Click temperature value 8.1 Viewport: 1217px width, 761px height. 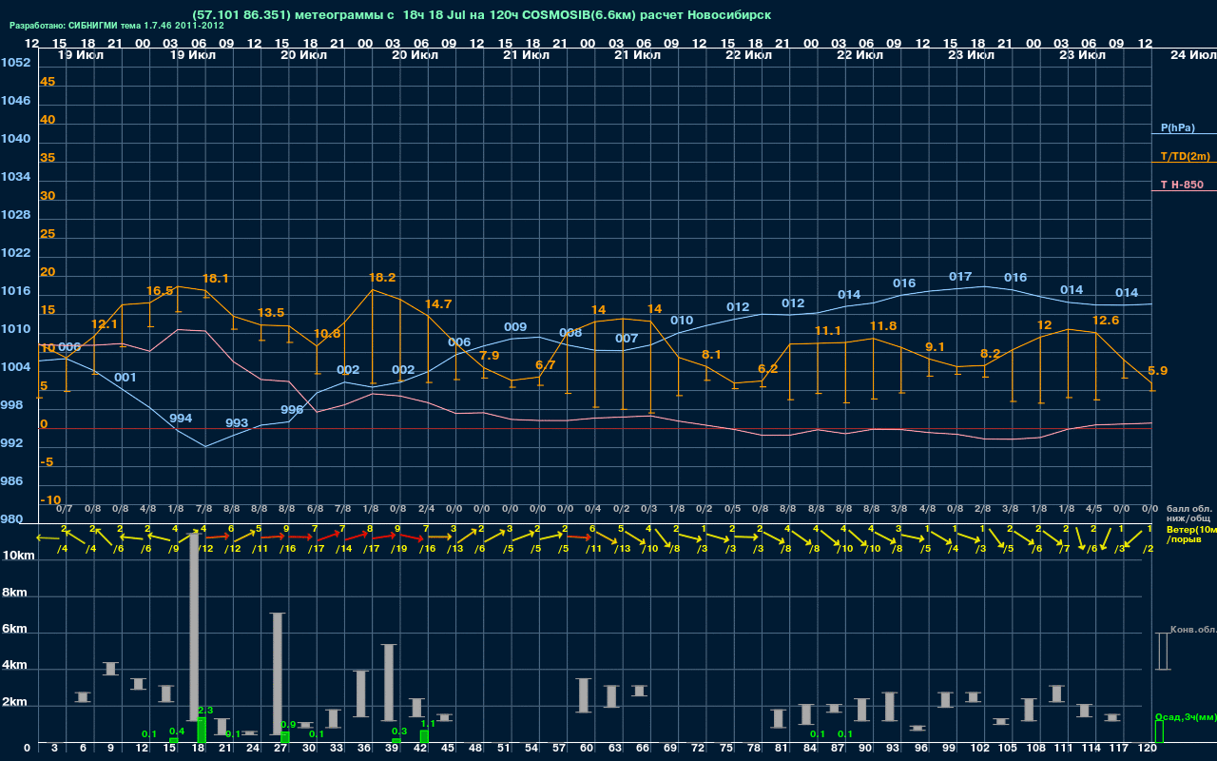[x=711, y=354]
